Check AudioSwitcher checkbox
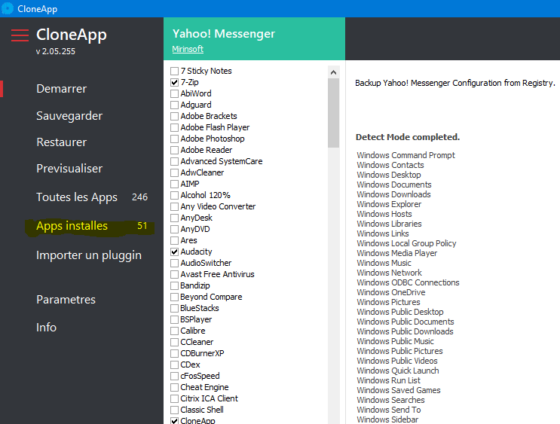Viewport: 560px width, 424px height. [x=174, y=263]
